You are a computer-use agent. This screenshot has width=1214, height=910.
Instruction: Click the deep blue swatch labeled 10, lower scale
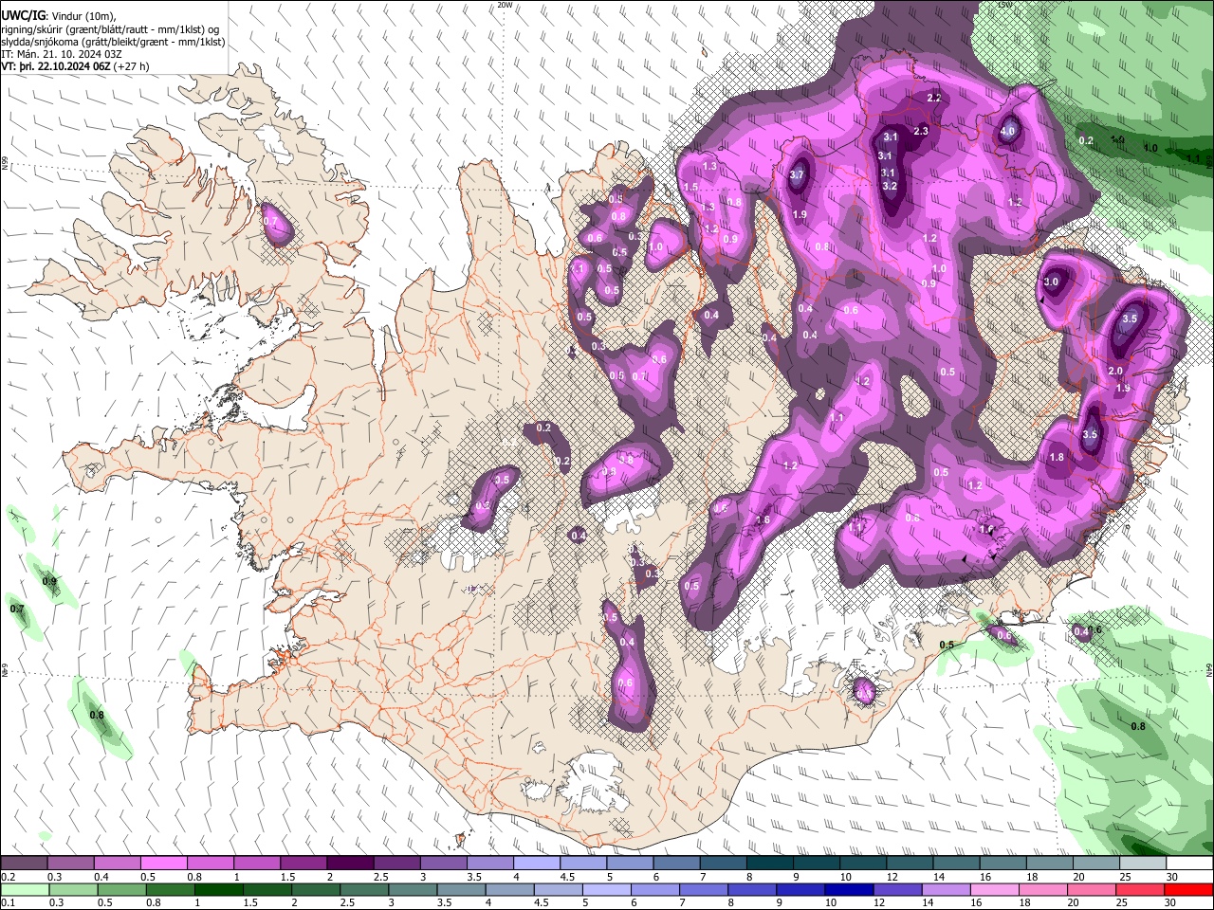click(x=848, y=889)
